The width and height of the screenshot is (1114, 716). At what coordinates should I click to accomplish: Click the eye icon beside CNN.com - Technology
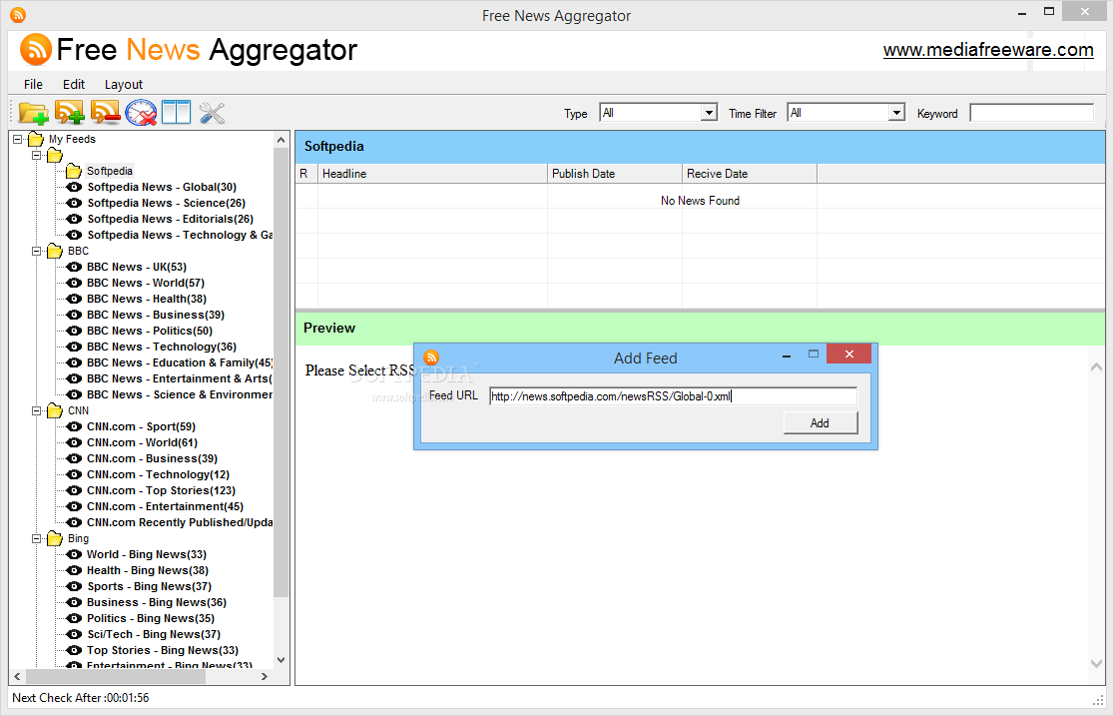pyautogui.click(x=74, y=474)
